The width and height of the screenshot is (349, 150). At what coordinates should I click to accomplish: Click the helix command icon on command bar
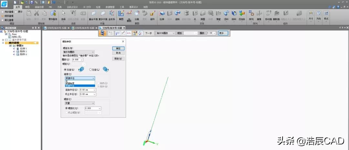tap(102, 33)
